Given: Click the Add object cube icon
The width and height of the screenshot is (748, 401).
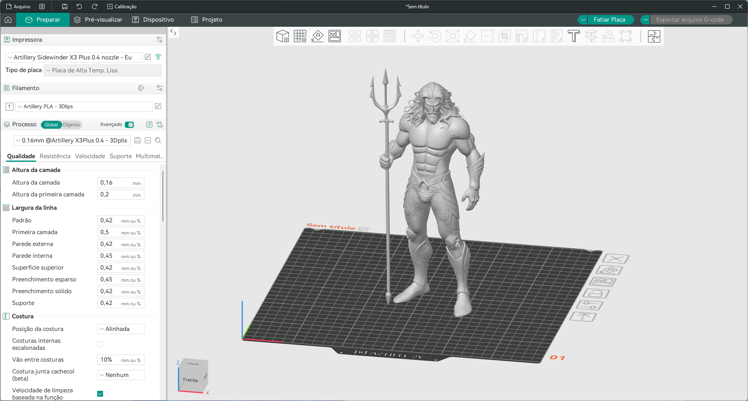Looking at the screenshot, I should point(283,36).
